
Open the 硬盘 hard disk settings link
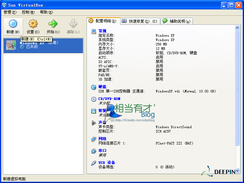pos(102,87)
